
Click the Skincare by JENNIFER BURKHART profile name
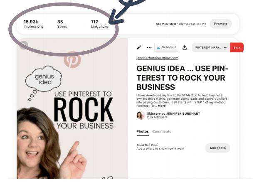[173, 113]
